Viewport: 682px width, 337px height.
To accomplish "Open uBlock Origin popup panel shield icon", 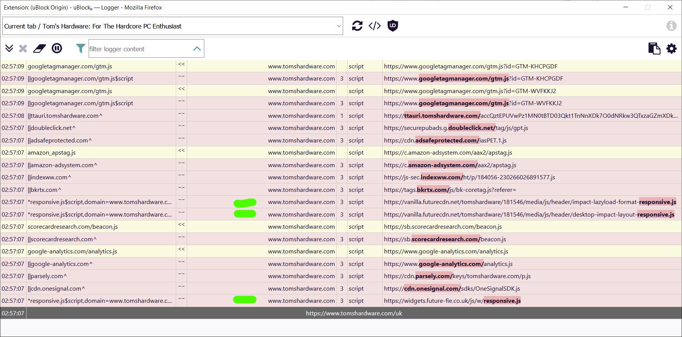I will pos(393,26).
